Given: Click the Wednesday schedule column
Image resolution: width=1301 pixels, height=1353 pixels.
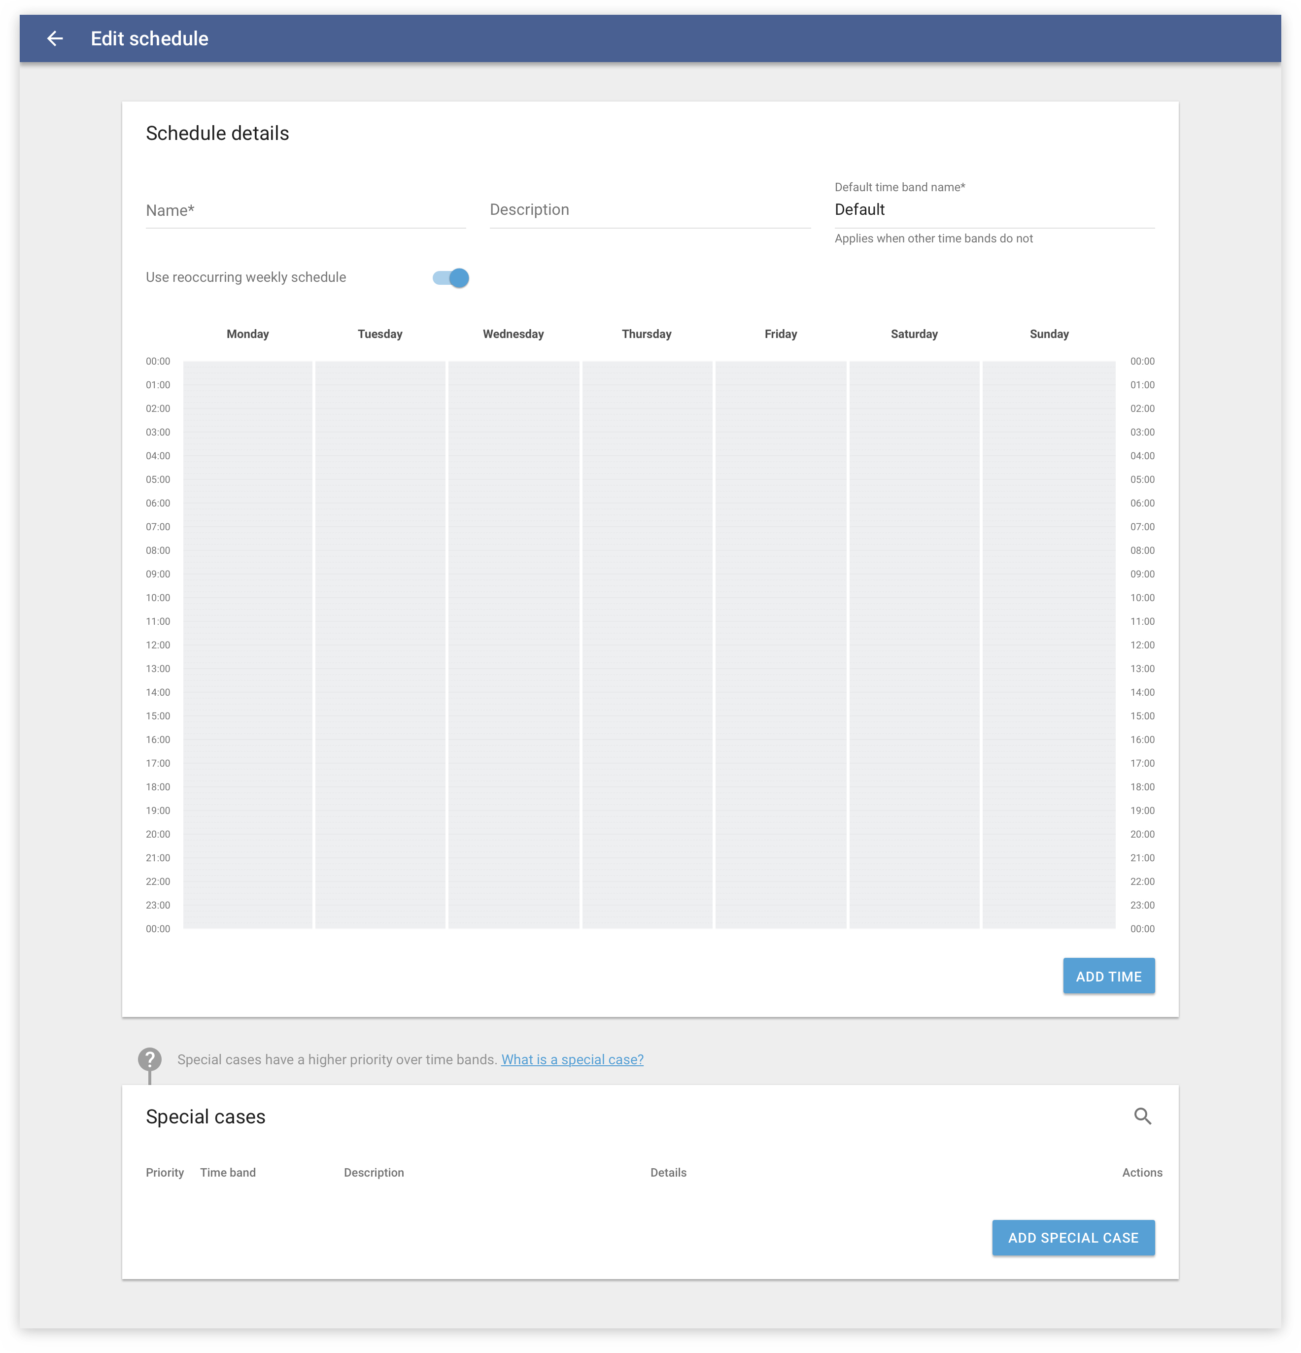Looking at the screenshot, I should tap(514, 645).
